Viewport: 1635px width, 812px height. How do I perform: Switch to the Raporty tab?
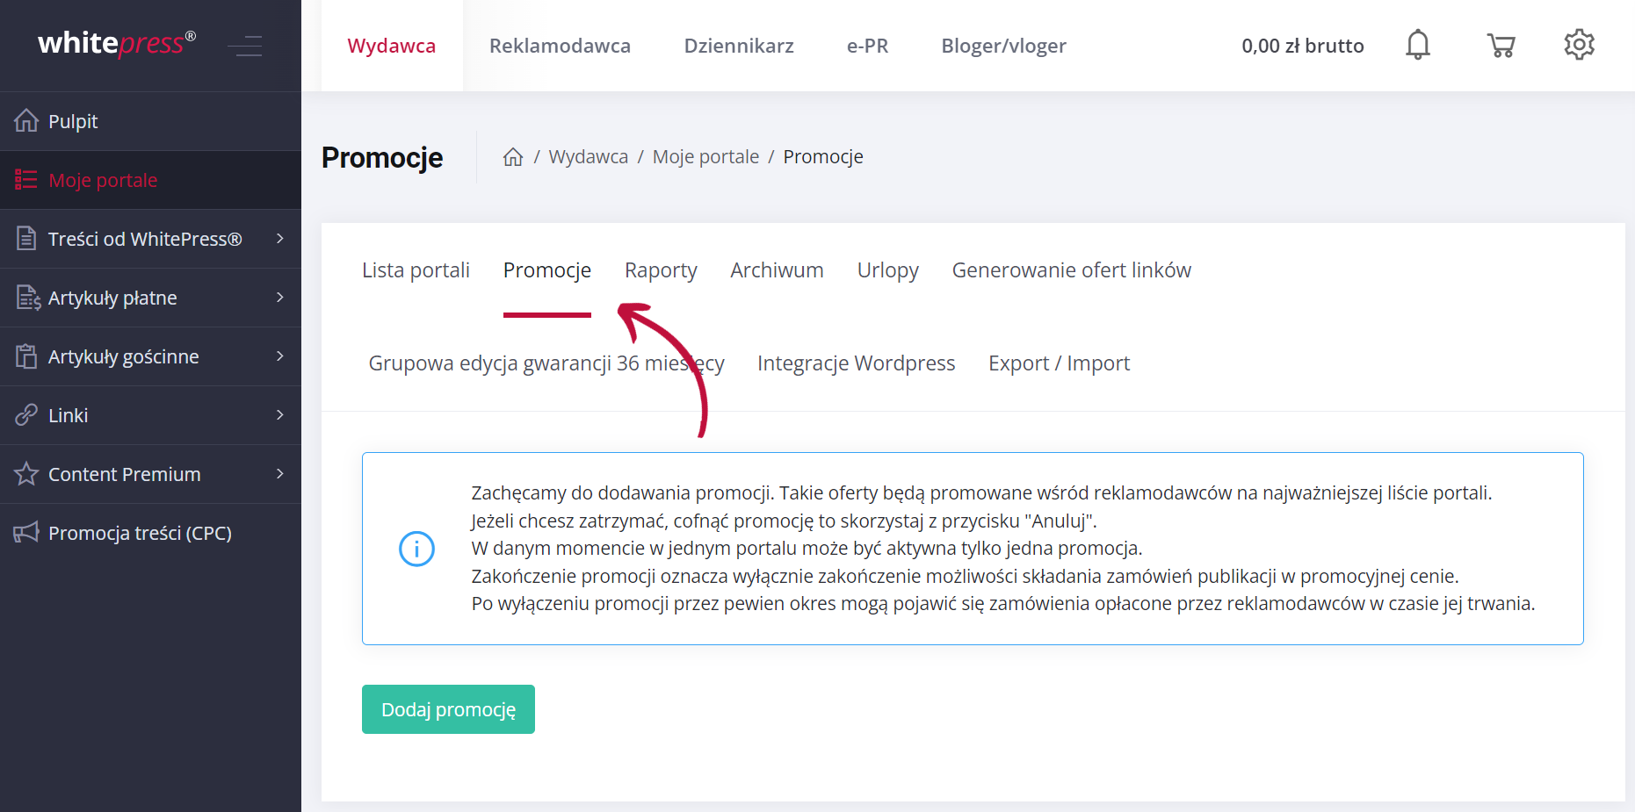[661, 270]
